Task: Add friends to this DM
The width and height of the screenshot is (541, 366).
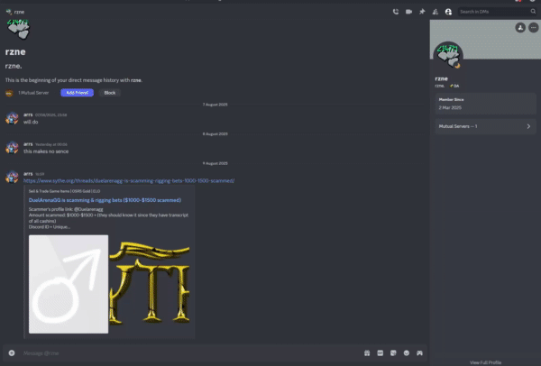Action: point(436,12)
